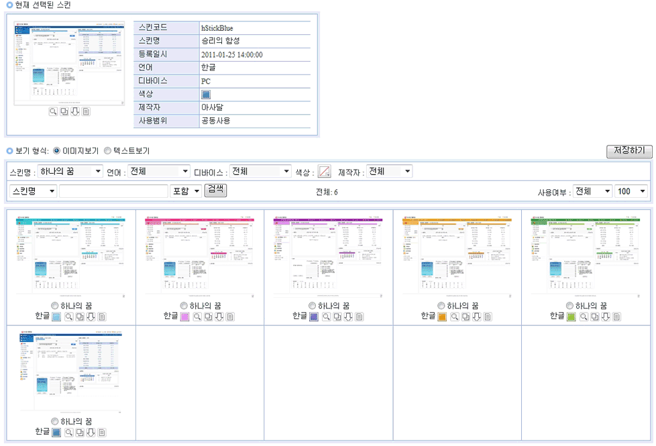Click the download arrow icon under the orange skin
656x446 pixels.
pos(477,317)
